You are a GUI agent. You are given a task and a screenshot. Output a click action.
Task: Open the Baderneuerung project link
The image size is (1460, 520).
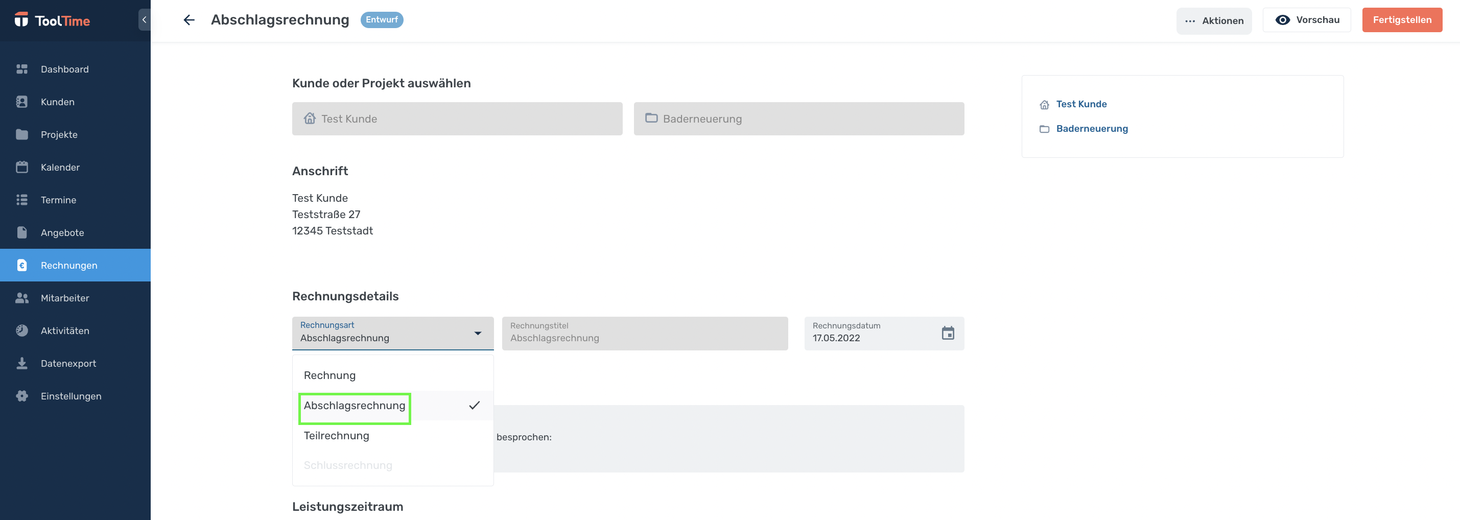(1092, 129)
